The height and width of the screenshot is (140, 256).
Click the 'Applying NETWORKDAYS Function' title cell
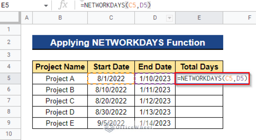(x=128, y=42)
